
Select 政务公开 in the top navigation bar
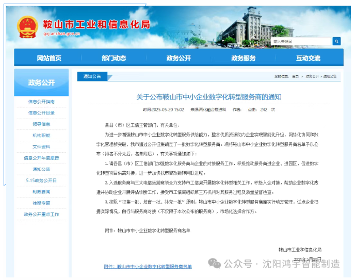(x=179, y=58)
